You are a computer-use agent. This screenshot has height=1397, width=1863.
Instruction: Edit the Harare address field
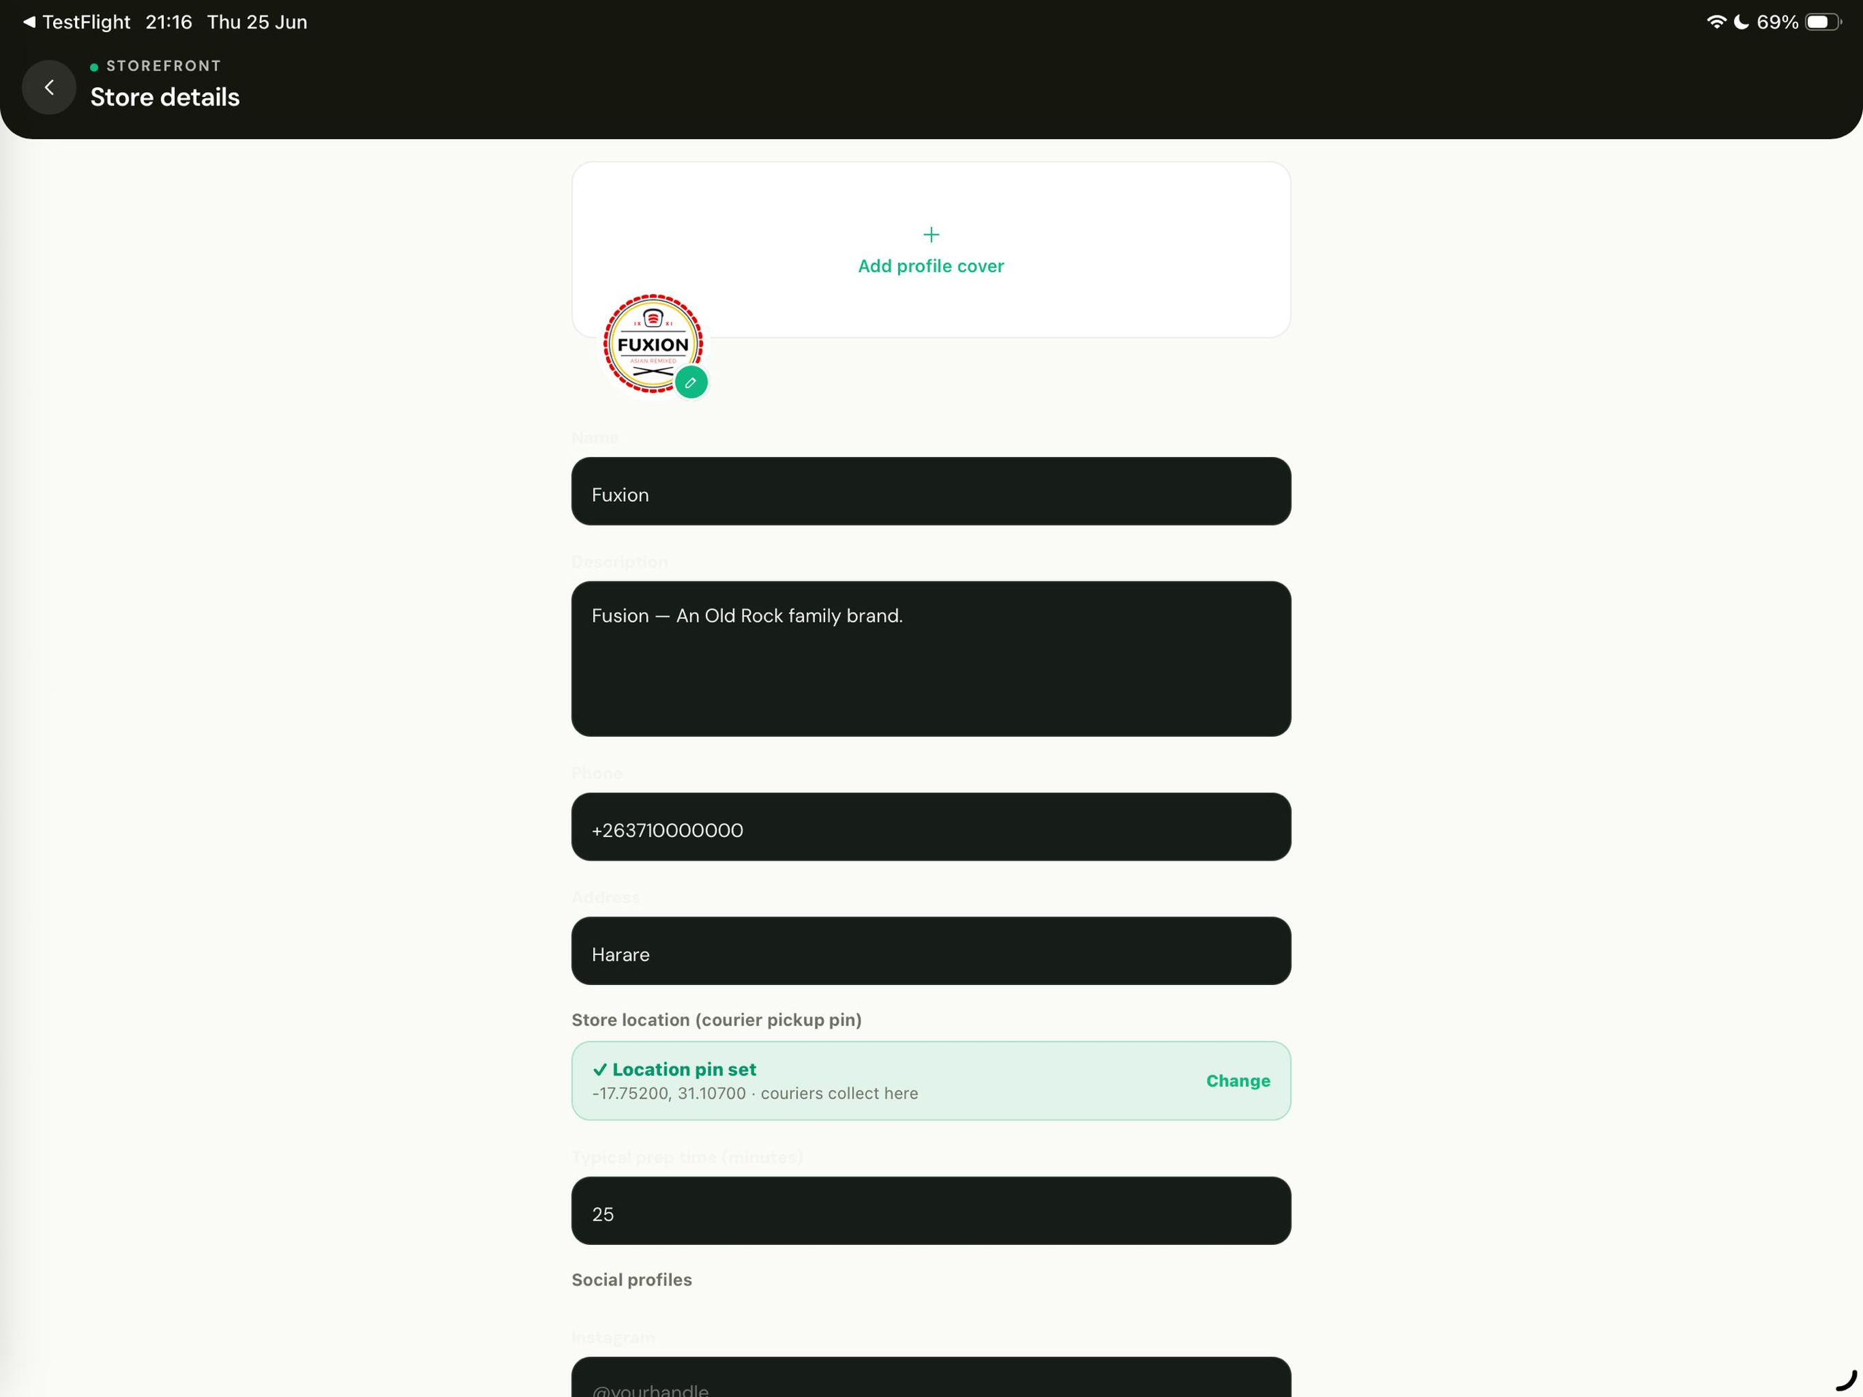(931, 950)
